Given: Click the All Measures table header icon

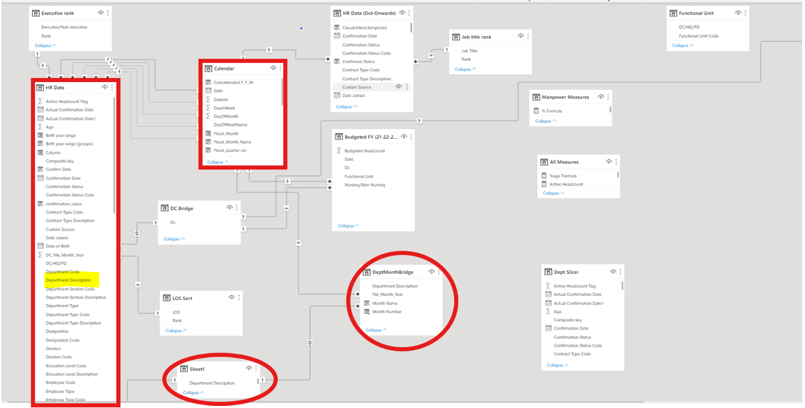Looking at the screenshot, I should point(544,162).
